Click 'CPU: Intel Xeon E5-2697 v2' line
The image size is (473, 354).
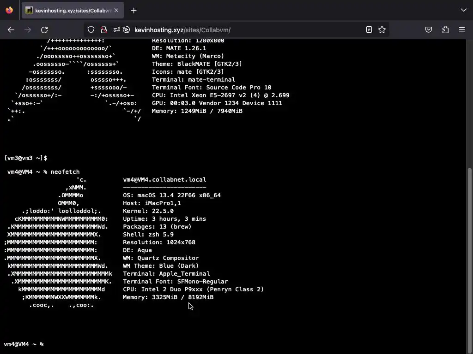click(220, 95)
